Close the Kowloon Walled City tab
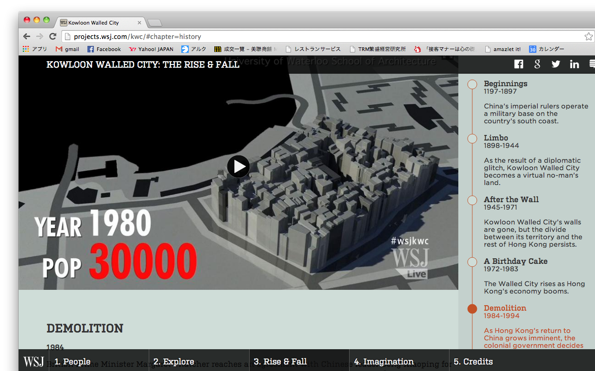 point(139,22)
